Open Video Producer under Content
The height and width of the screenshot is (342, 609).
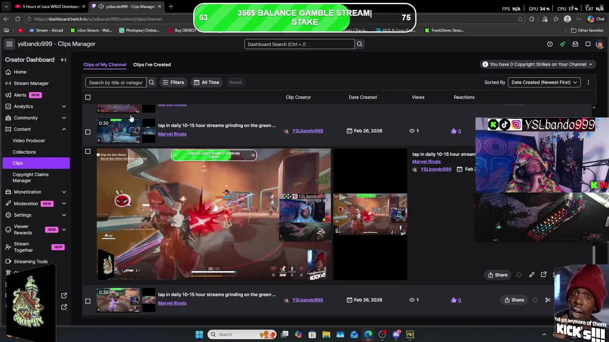click(x=29, y=141)
